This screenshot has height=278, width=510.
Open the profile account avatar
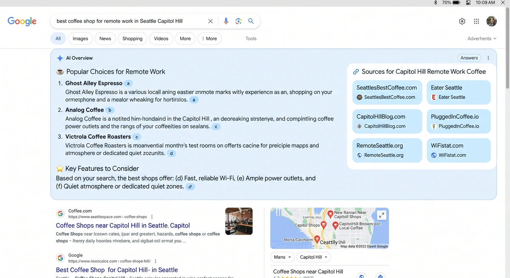click(491, 21)
